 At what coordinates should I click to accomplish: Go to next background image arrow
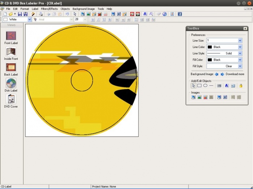click(x=222, y=74)
